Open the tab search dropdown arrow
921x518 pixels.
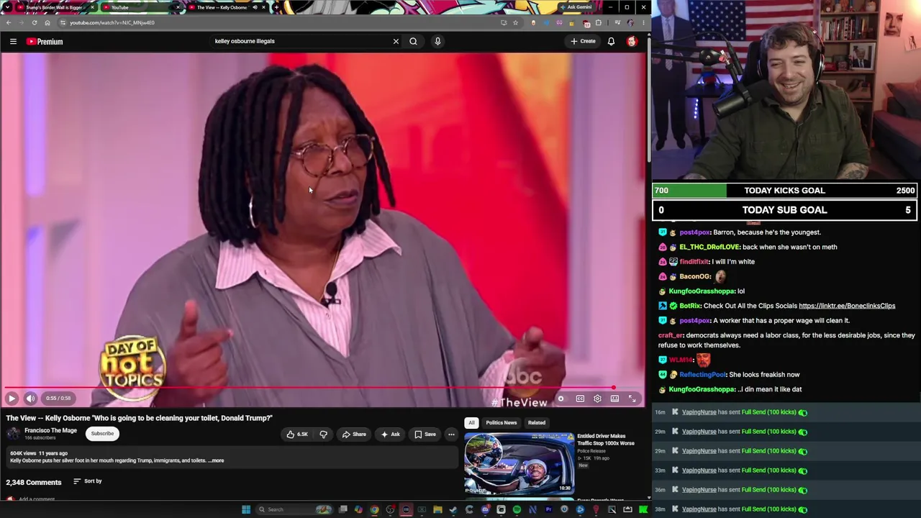click(7, 7)
